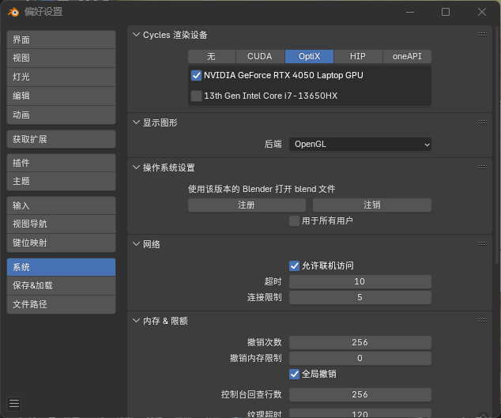Click the 注册 button
Viewport: 501px width, 418px height.
click(x=247, y=205)
